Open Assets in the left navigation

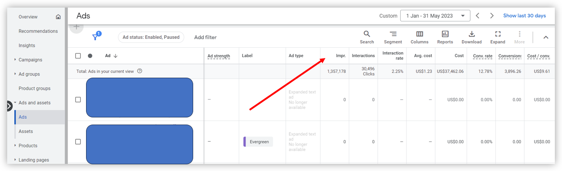[x=26, y=131]
